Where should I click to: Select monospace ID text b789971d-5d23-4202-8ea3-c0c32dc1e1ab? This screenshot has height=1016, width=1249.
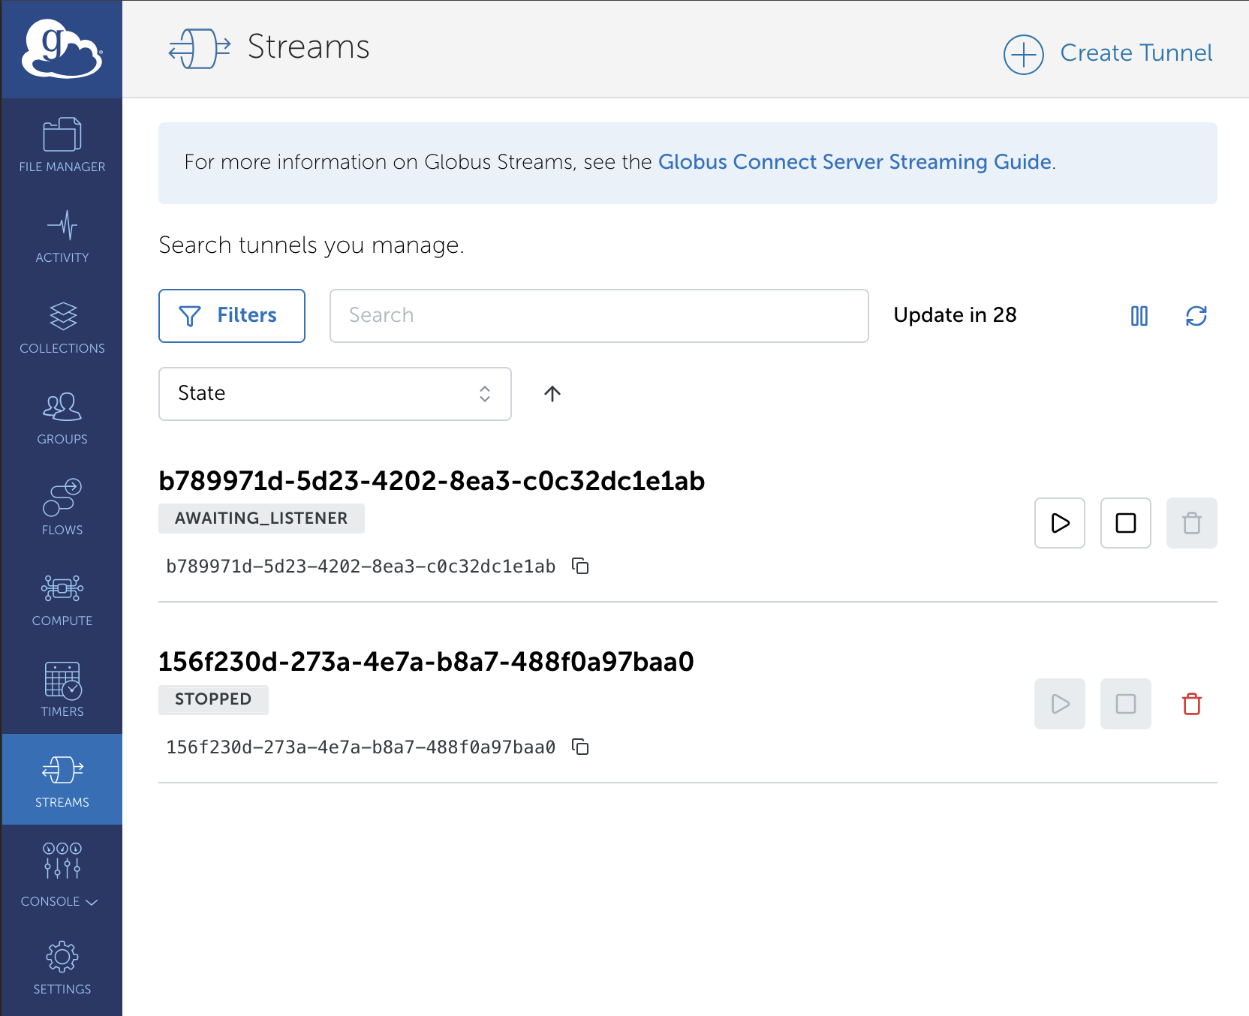[x=361, y=567]
